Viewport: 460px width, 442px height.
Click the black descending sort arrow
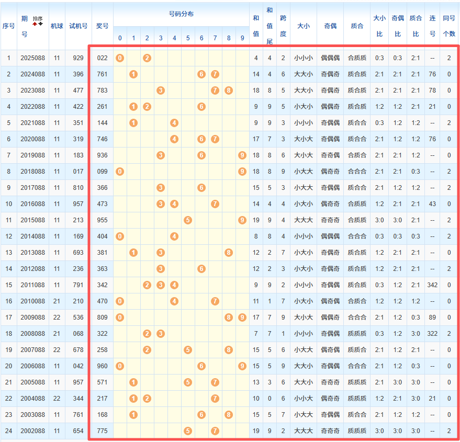(40, 24)
